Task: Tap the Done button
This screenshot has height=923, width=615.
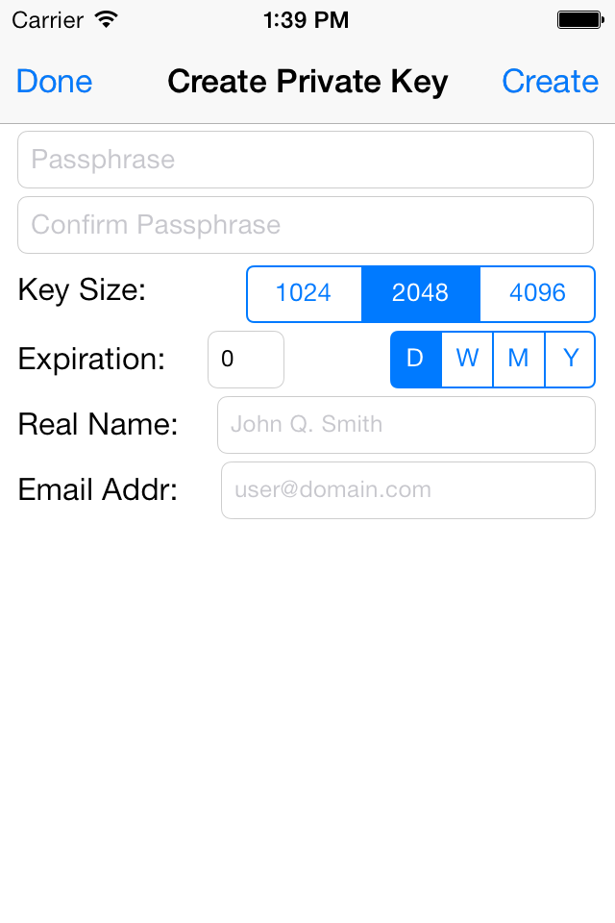Action: 55,82
